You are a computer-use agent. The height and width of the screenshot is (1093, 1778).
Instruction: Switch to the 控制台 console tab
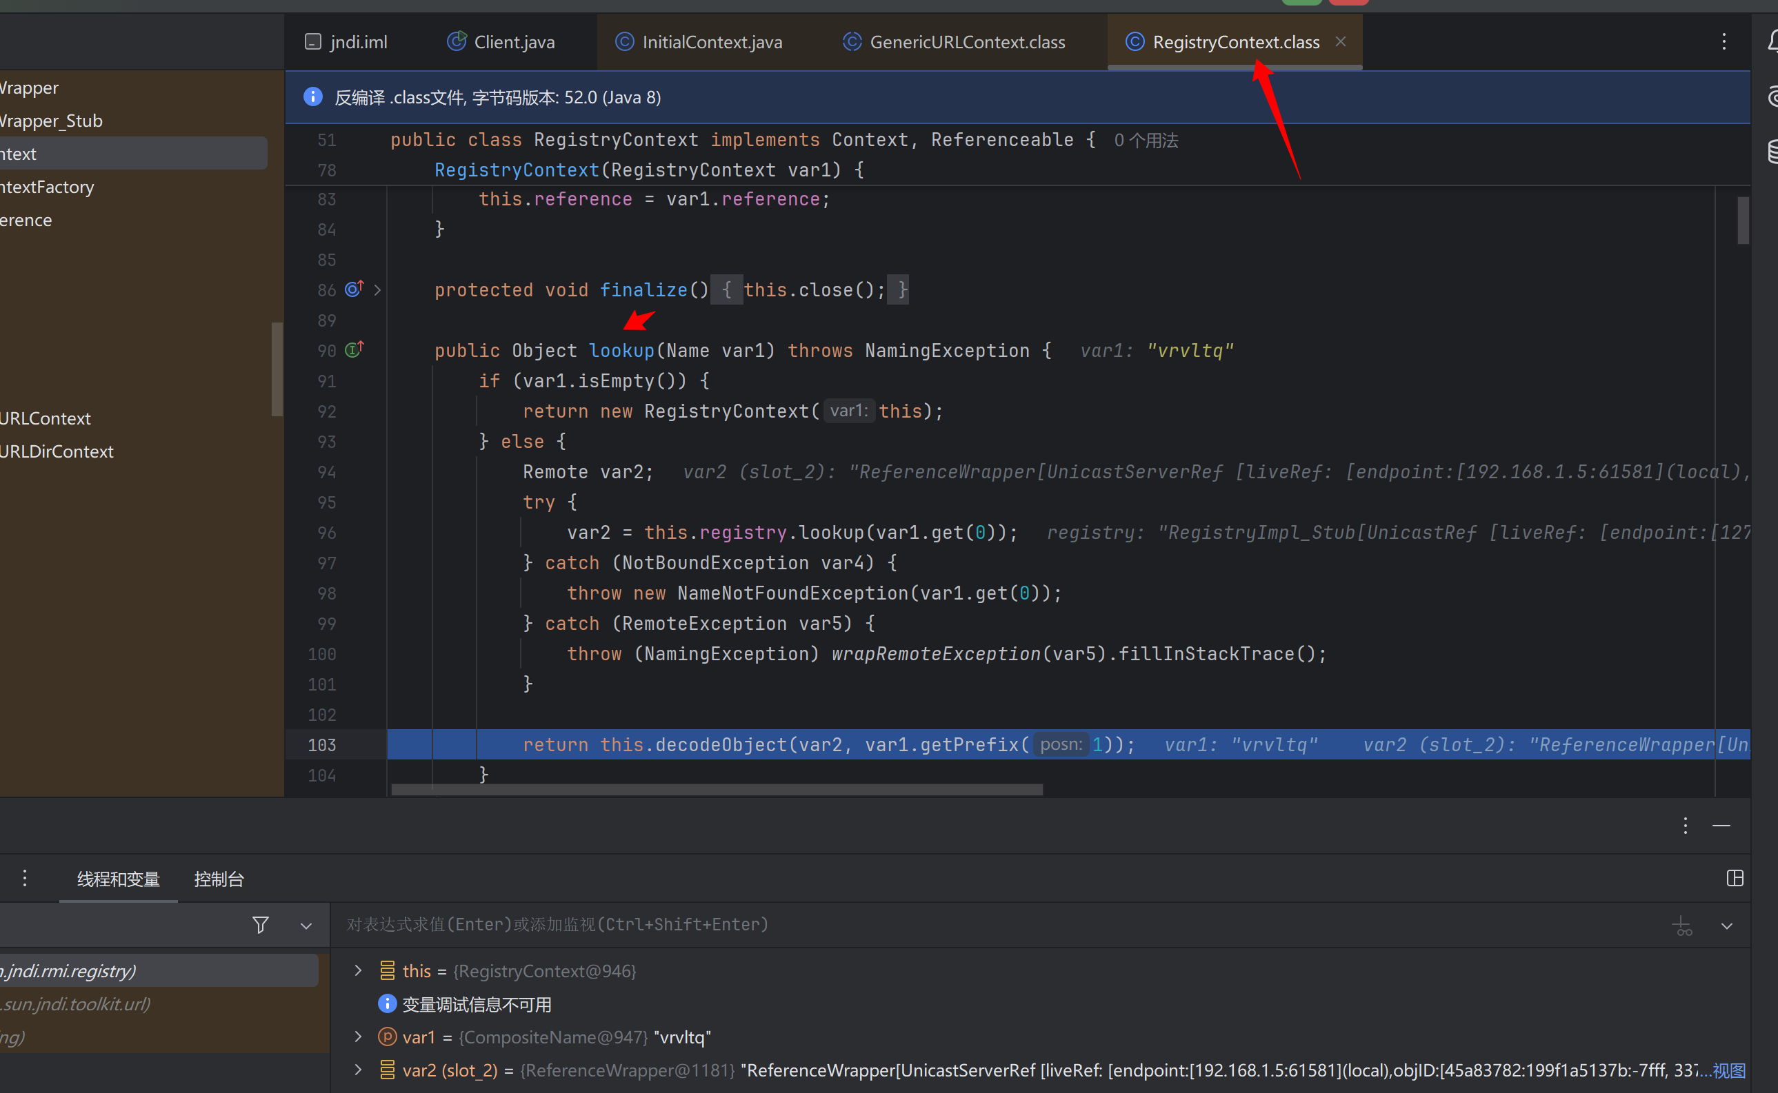[219, 879]
